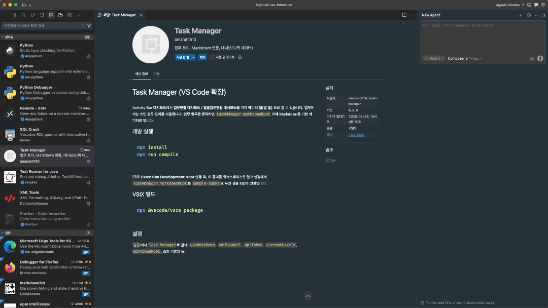This screenshot has height=308, width=548.
Task: Show agent chat history clock icon
Action: [529, 15]
